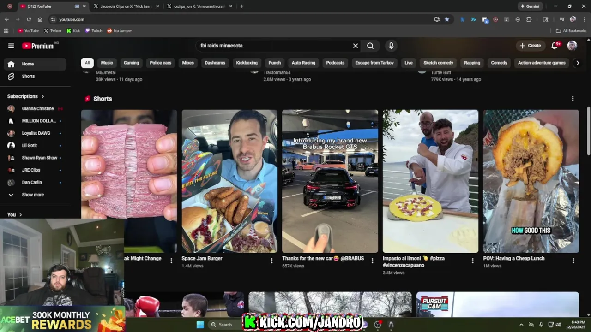Open the browser extensions puzzle icon
This screenshot has height=332, width=591.
(x=529, y=19)
